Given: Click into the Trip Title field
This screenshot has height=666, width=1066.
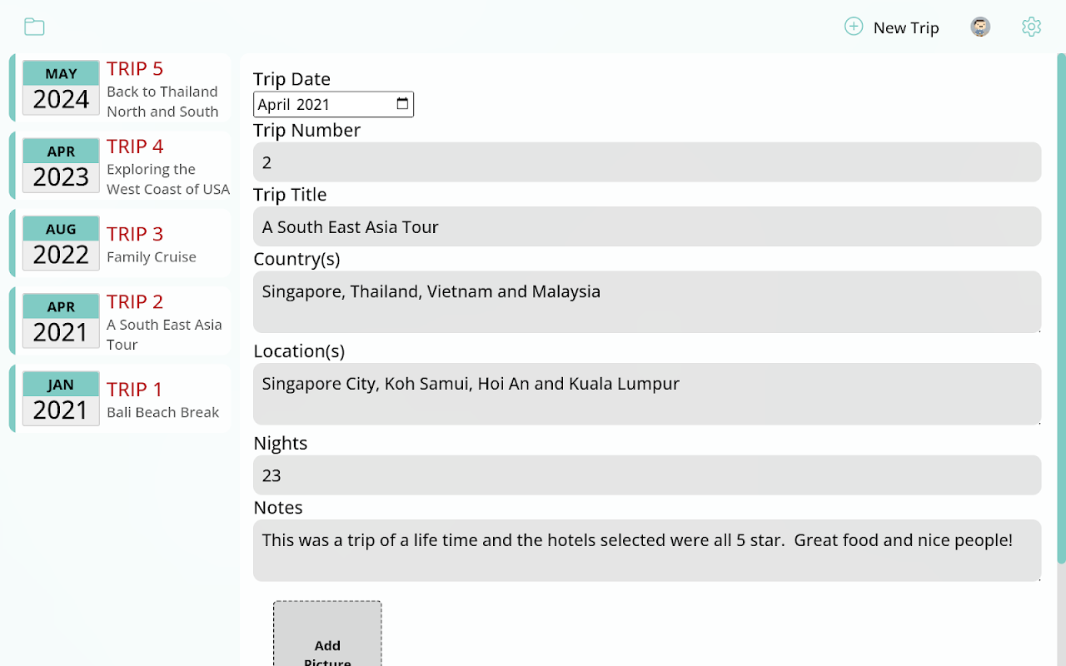Looking at the screenshot, I should tap(647, 226).
